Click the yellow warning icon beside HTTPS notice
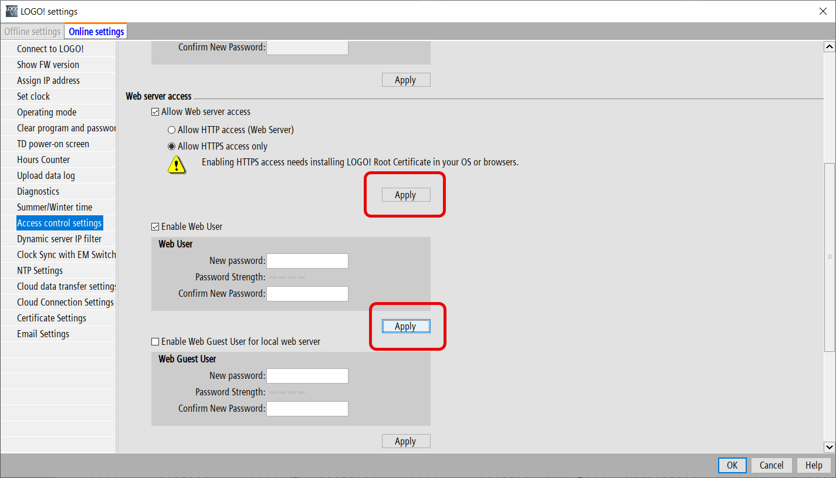The height and width of the screenshot is (478, 836). [x=177, y=164]
